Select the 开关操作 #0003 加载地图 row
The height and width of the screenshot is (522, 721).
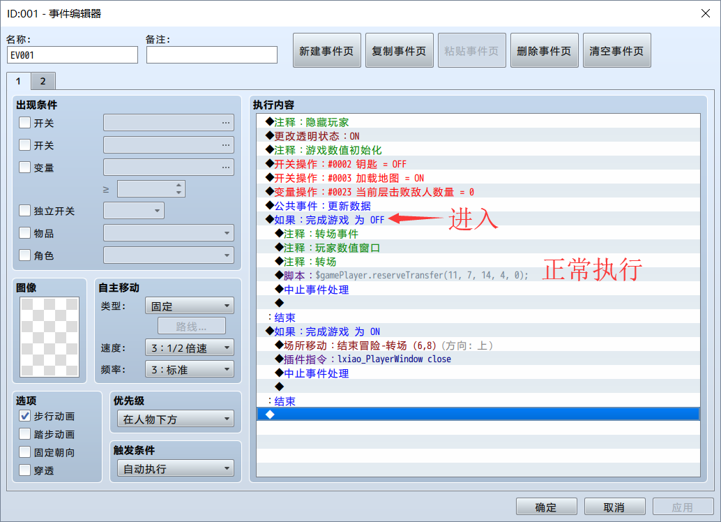click(x=478, y=178)
